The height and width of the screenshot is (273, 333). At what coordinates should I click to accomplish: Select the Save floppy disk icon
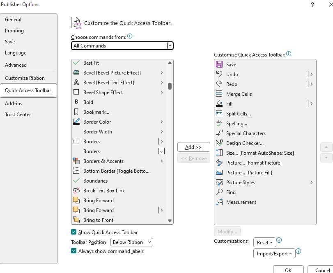219,64
